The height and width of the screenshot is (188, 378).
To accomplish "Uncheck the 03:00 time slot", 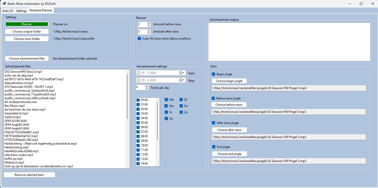I will pyautogui.click(x=138, y=114).
